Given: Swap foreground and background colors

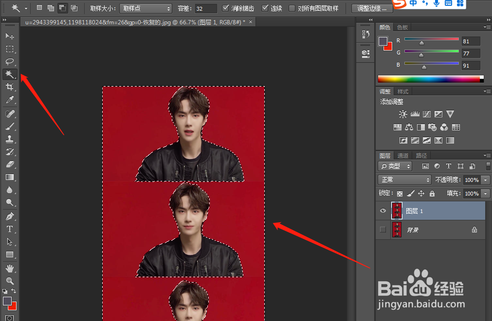Looking at the screenshot, I should click(14, 291).
